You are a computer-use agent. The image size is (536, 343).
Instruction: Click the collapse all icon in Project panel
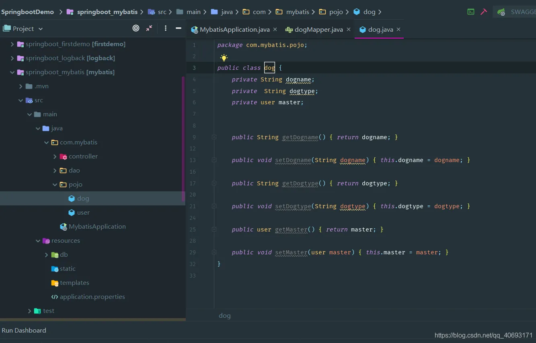point(149,28)
